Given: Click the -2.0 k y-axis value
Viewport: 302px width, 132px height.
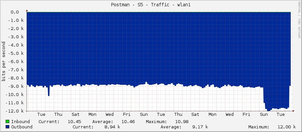Looking at the screenshot, I should [16, 29].
